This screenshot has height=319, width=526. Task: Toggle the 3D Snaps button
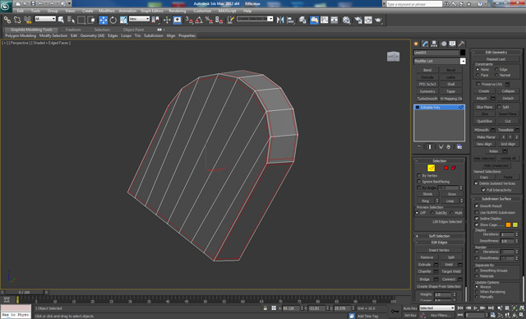pos(189,20)
